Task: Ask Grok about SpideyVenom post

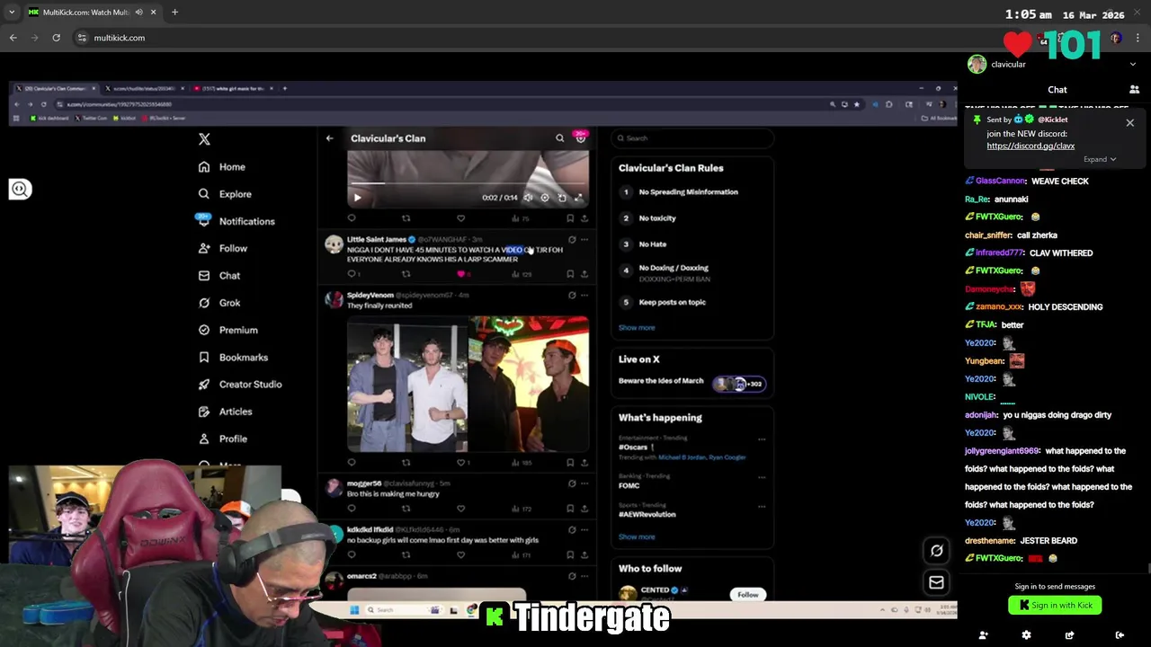Action: pyautogui.click(x=572, y=295)
